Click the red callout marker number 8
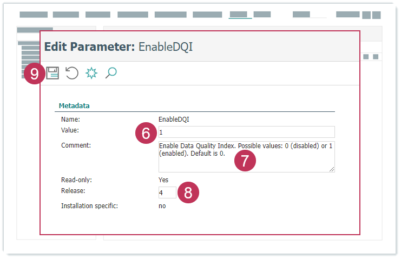Viewport: 401px width, 259px height. click(x=188, y=193)
